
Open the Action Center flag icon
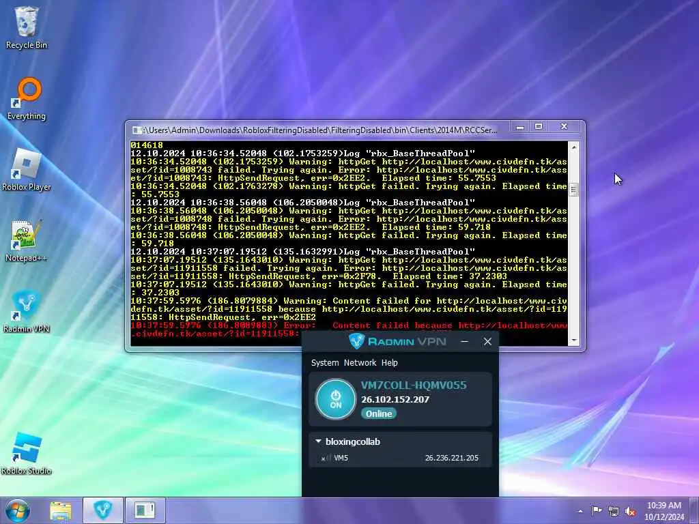point(597,511)
